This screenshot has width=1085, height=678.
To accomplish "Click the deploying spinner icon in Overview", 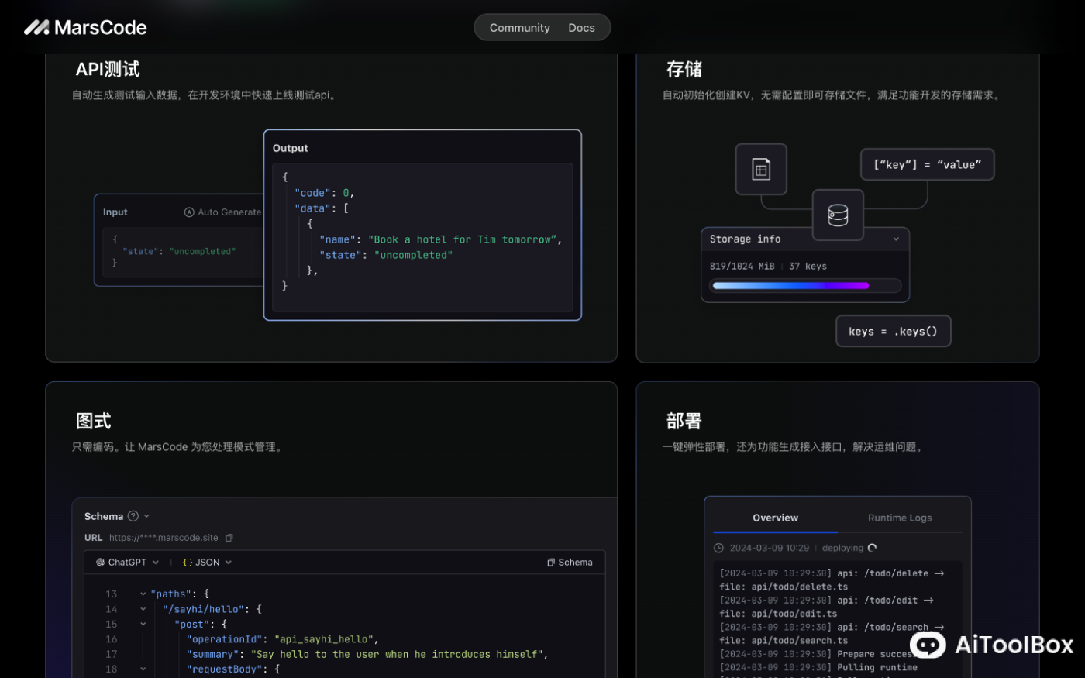I will pos(873,547).
